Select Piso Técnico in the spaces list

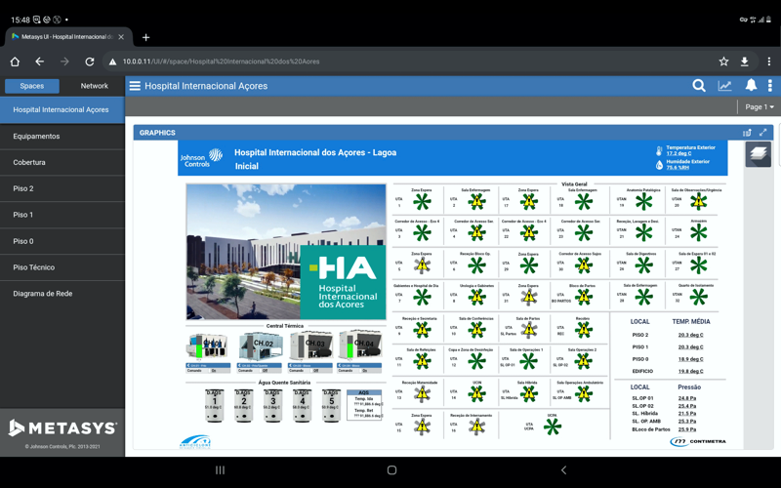(34, 267)
